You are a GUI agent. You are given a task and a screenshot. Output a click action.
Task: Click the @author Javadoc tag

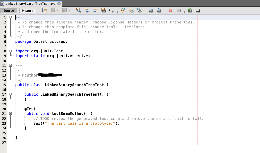(x=30, y=75)
